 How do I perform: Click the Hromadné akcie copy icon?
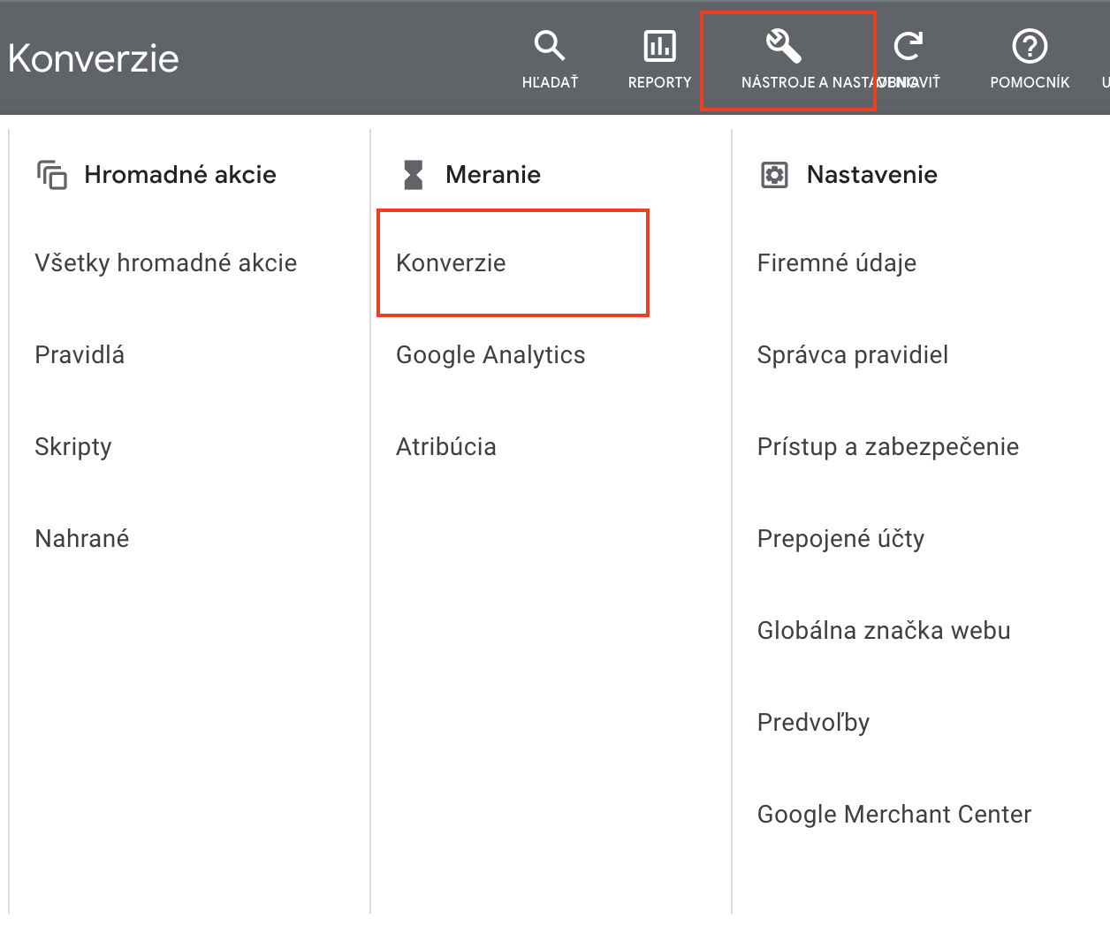(52, 175)
